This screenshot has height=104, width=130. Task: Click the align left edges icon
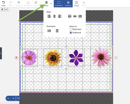(49, 16)
